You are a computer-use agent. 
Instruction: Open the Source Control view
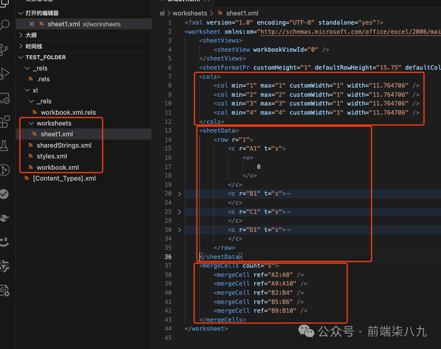pos(4,50)
